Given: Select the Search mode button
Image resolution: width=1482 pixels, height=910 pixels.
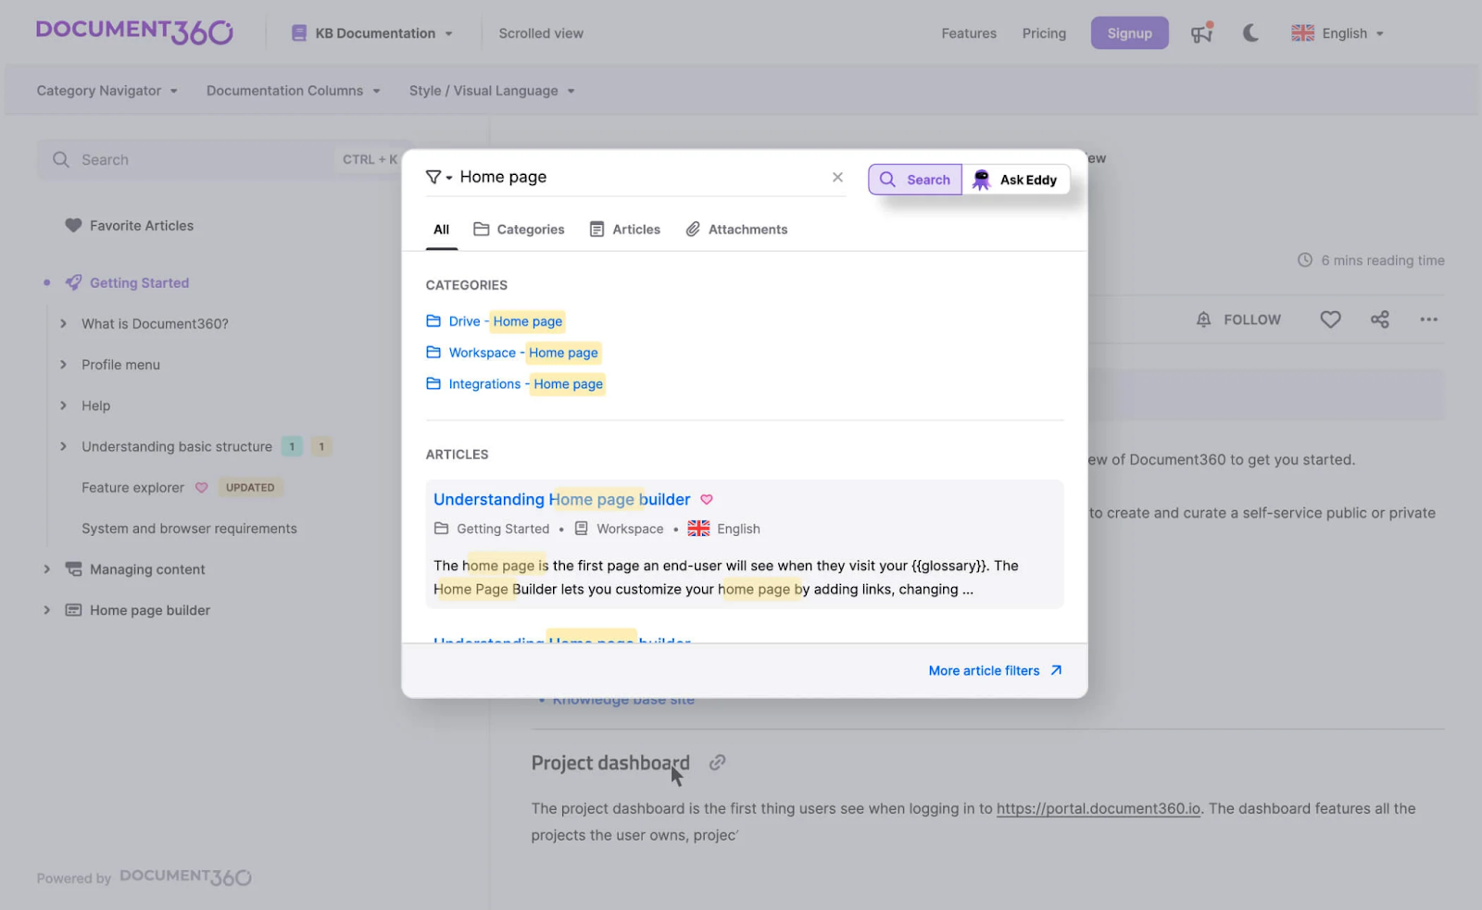Looking at the screenshot, I should pyautogui.click(x=915, y=180).
